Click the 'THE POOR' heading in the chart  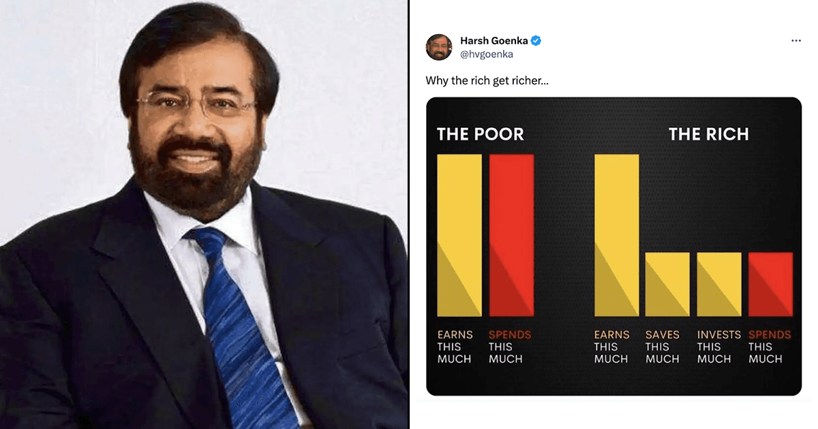click(481, 134)
